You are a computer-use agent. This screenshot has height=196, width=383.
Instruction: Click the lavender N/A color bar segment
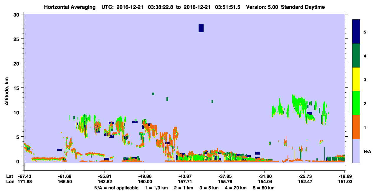click(356, 151)
